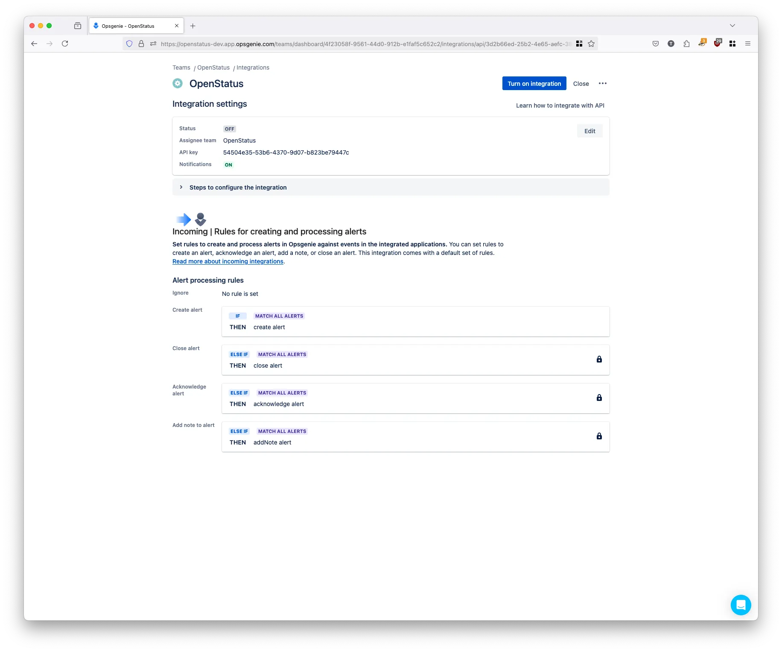782x652 pixels.
Task: Expand Steps to configure the integration
Action: click(x=238, y=187)
